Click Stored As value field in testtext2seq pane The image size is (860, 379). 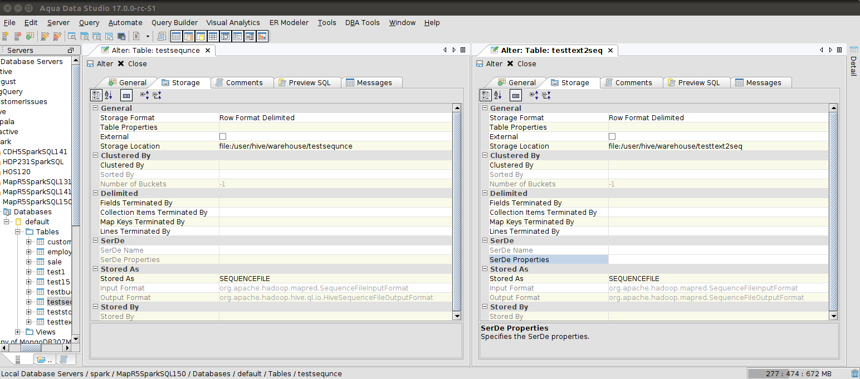[x=718, y=278]
